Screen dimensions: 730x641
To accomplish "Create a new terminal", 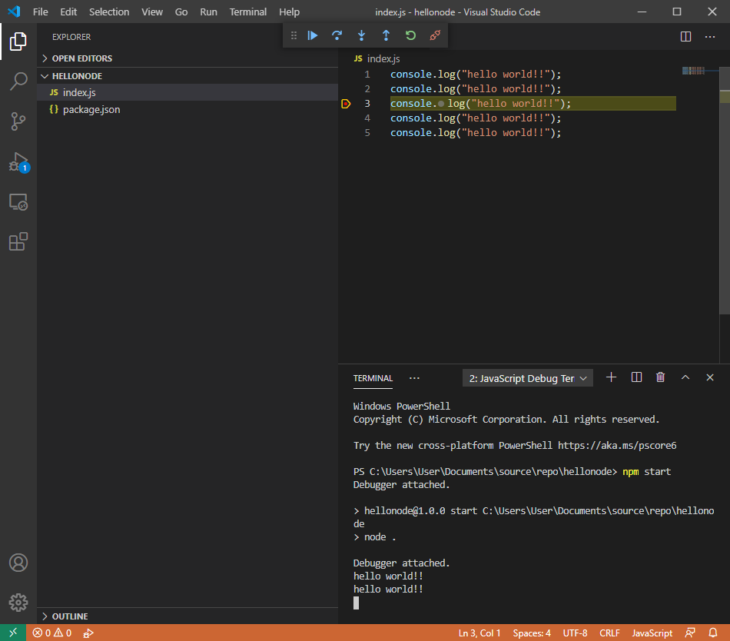I will click(612, 377).
